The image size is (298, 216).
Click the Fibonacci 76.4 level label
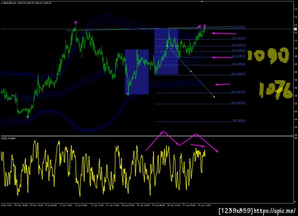coord(239,64)
